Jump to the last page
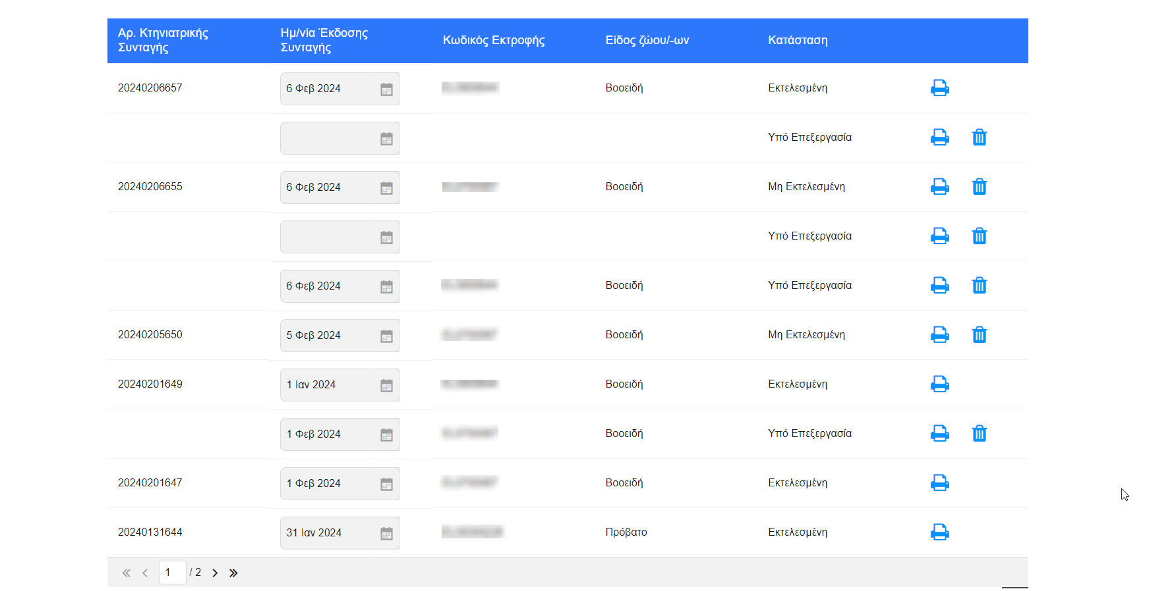1176x591 pixels. click(233, 573)
